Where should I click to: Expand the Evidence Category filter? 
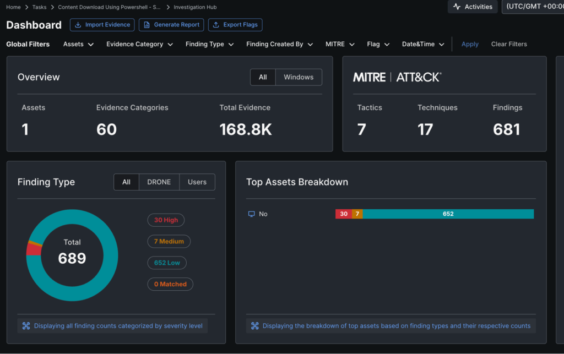(139, 44)
